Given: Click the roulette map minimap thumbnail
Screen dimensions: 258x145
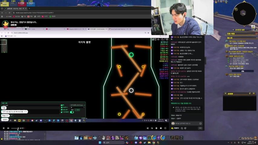Looking at the screenshot, I should [4, 46].
